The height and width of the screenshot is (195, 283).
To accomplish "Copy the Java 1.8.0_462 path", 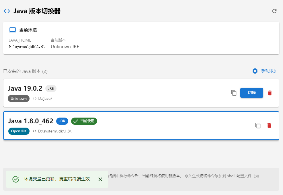I will (258, 126).
